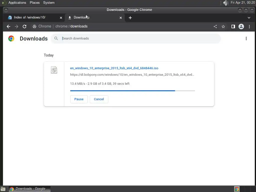256x192 pixels.
Task: Expand the tab search chevron
Action: click(249, 18)
